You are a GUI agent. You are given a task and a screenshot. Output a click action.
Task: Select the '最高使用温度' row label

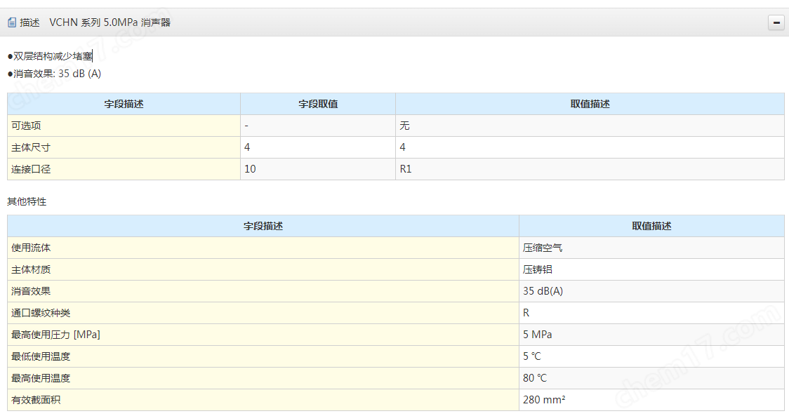coord(41,378)
